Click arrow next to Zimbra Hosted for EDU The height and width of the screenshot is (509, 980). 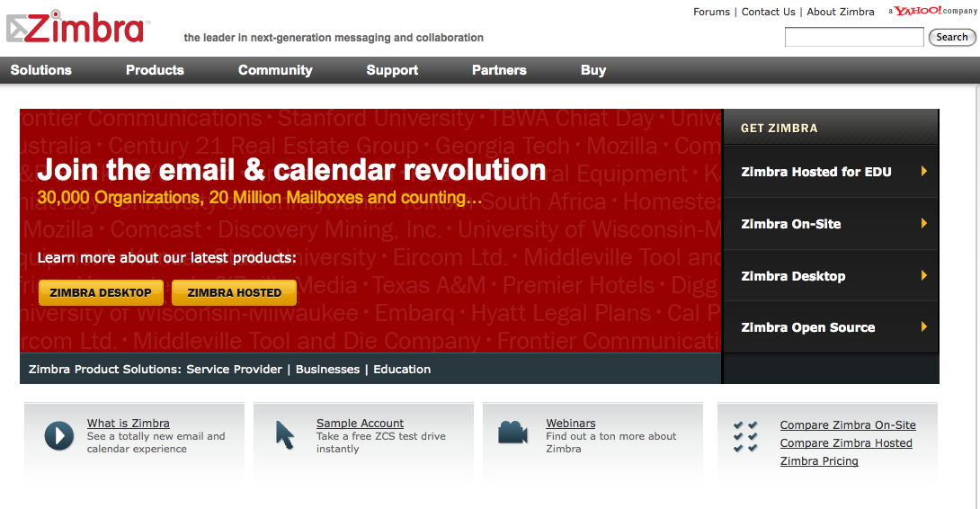[923, 172]
